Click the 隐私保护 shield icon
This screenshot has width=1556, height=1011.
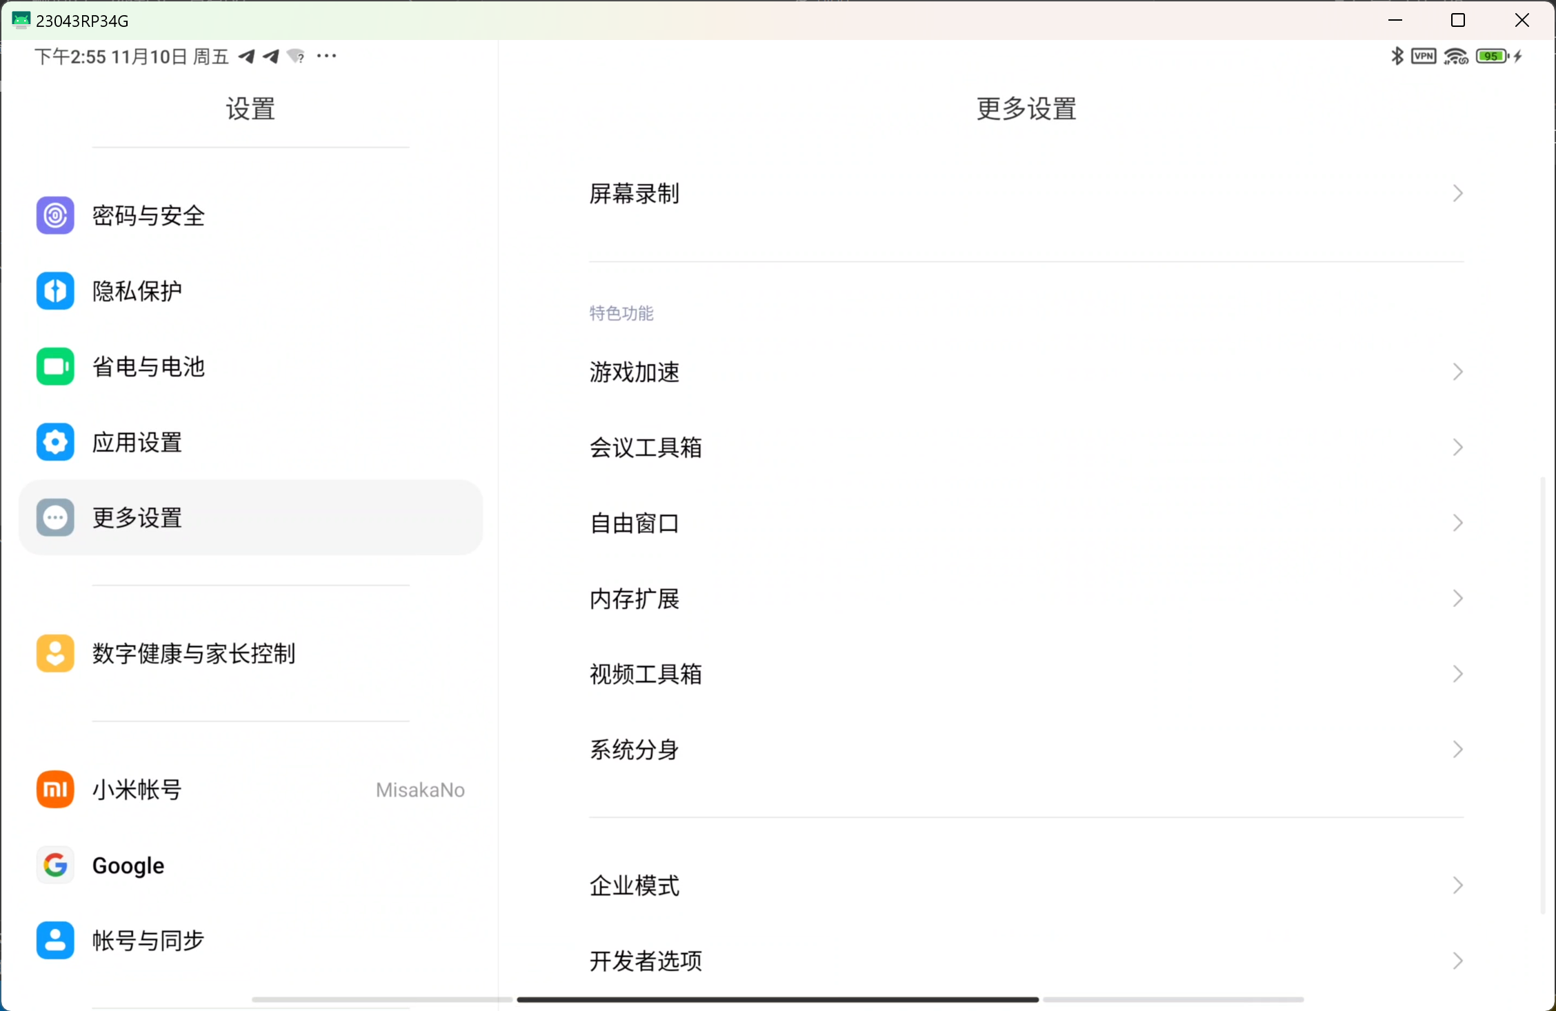coord(55,290)
